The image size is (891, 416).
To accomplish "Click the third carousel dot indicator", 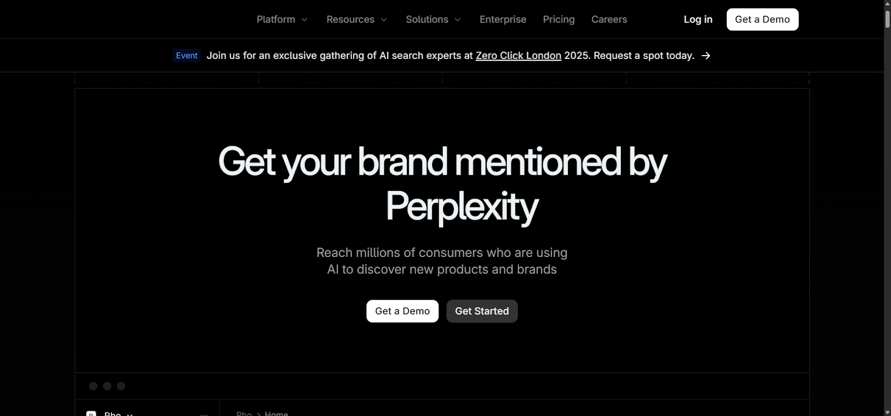I will coord(121,385).
